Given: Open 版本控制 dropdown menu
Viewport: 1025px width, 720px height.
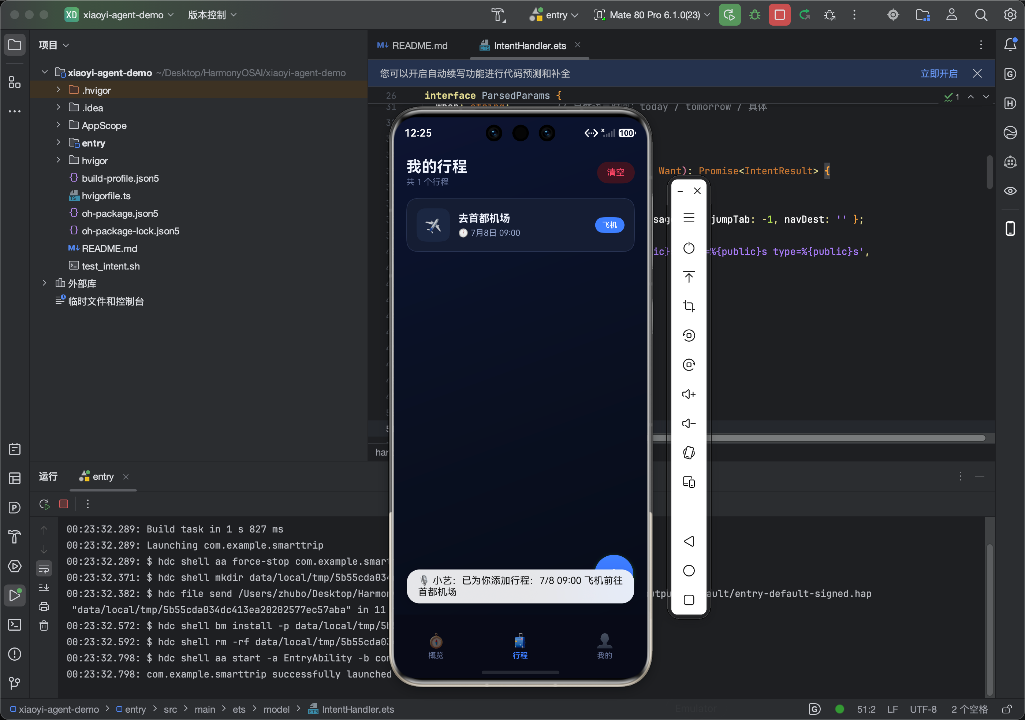Looking at the screenshot, I should click(212, 15).
